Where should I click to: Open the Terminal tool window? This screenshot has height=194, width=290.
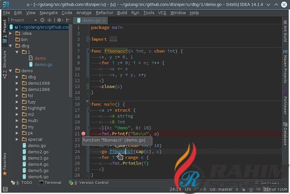(x=50, y=182)
